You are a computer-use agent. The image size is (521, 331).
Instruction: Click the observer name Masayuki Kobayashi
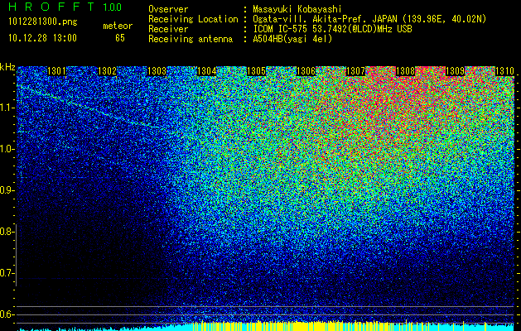pos(297,9)
